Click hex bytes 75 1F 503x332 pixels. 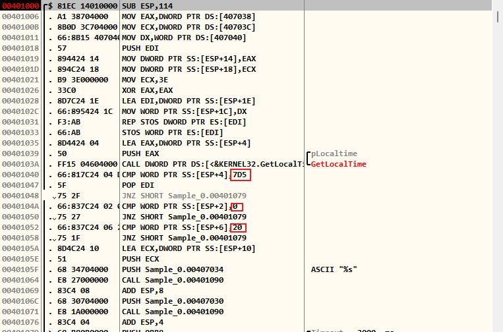coord(69,238)
